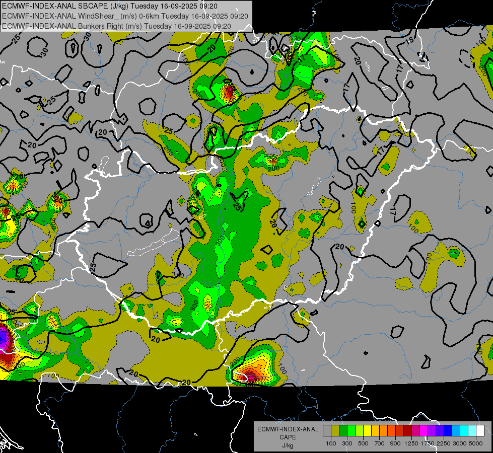This screenshot has width=493, height=453.
Task: Select the dark green legend swatch
Action: (x=343, y=431)
